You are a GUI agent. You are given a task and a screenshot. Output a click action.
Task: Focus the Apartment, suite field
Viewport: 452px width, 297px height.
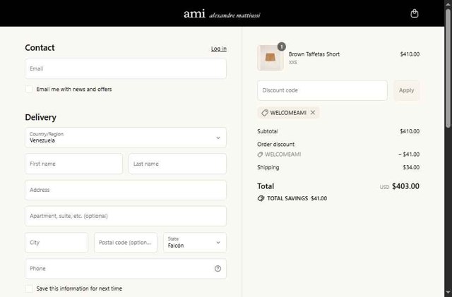click(x=126, y=216)
